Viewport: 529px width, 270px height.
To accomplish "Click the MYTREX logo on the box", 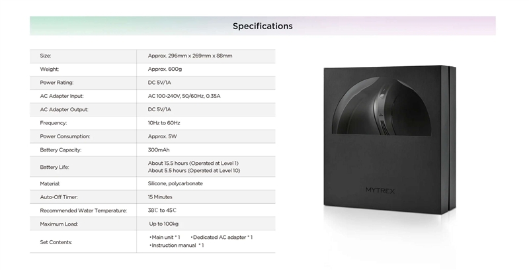I will [x=381, y=190].
